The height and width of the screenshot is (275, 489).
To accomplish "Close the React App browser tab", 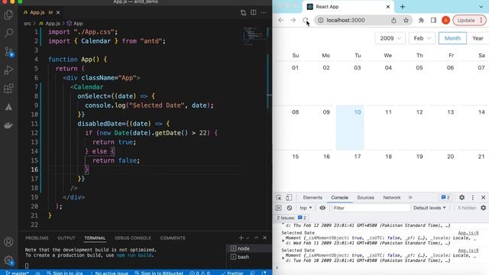I will coord(388,7).
